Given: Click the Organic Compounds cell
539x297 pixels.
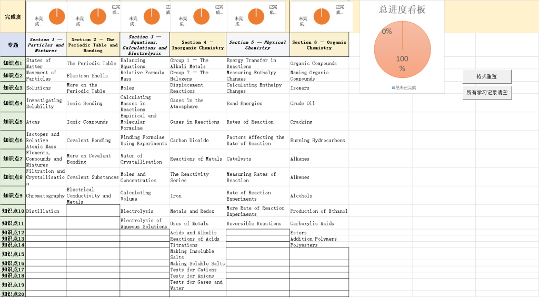Looking at the screenshot, I should 320,63.
